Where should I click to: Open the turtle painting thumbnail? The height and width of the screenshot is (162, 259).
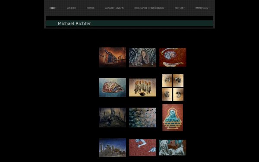(113, 87)
